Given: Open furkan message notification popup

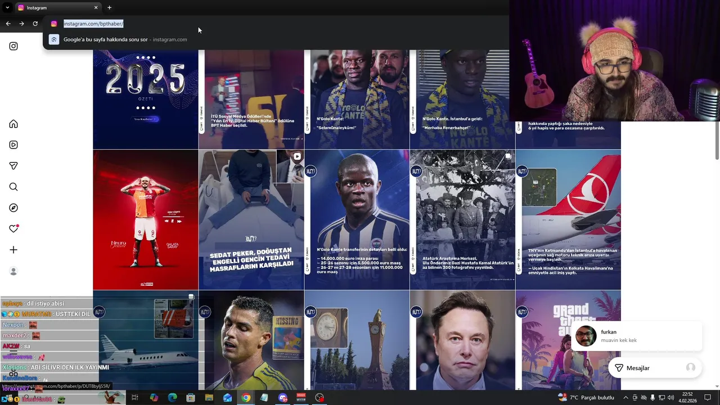Looking at the screenshot, I should click(x=636, y=336).
